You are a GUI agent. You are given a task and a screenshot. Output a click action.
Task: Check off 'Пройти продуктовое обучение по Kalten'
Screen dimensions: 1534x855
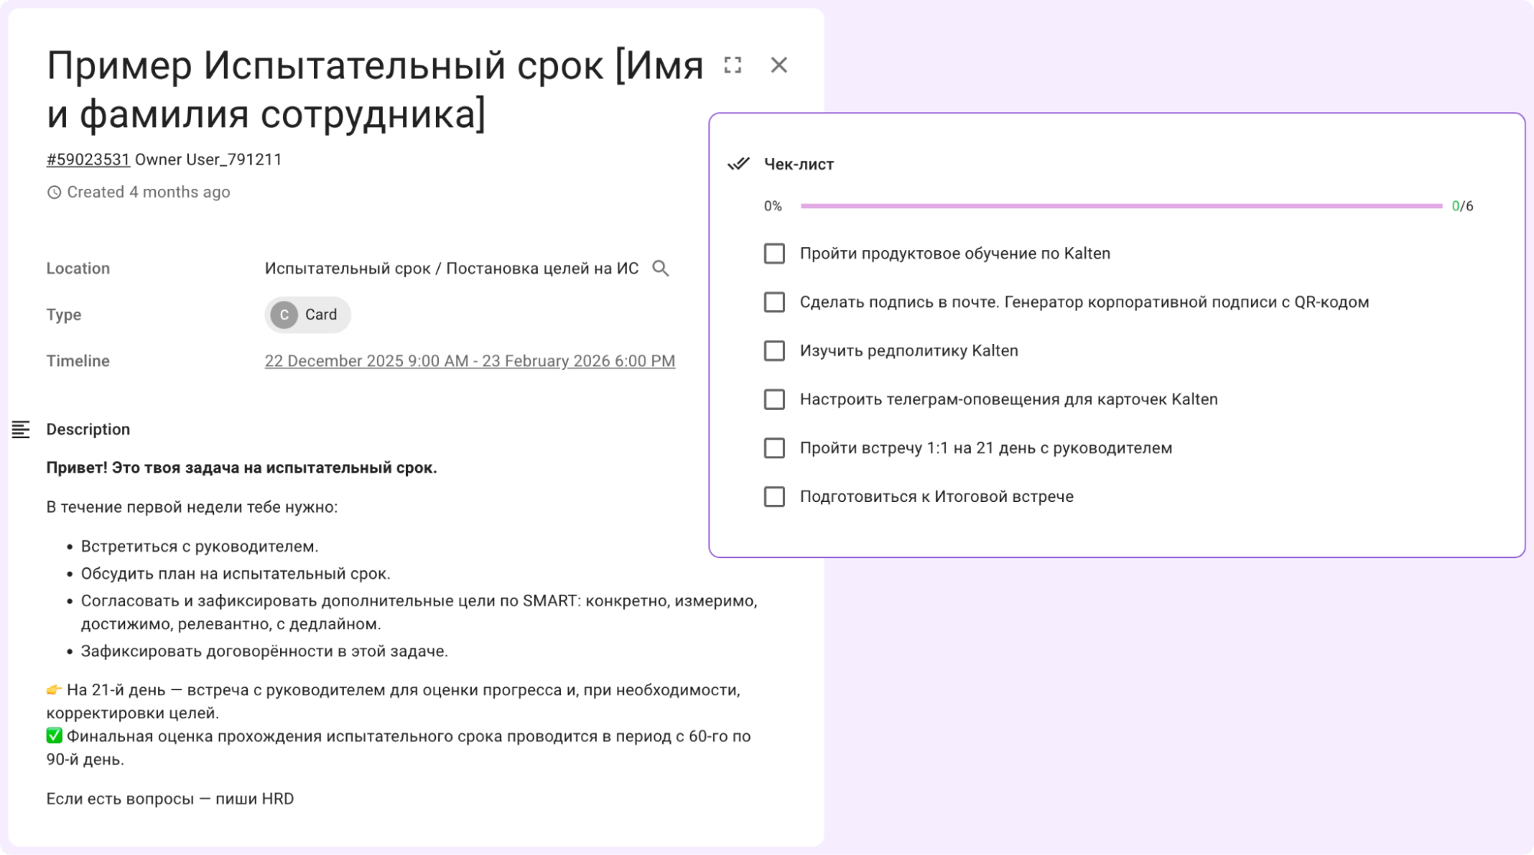773,254
